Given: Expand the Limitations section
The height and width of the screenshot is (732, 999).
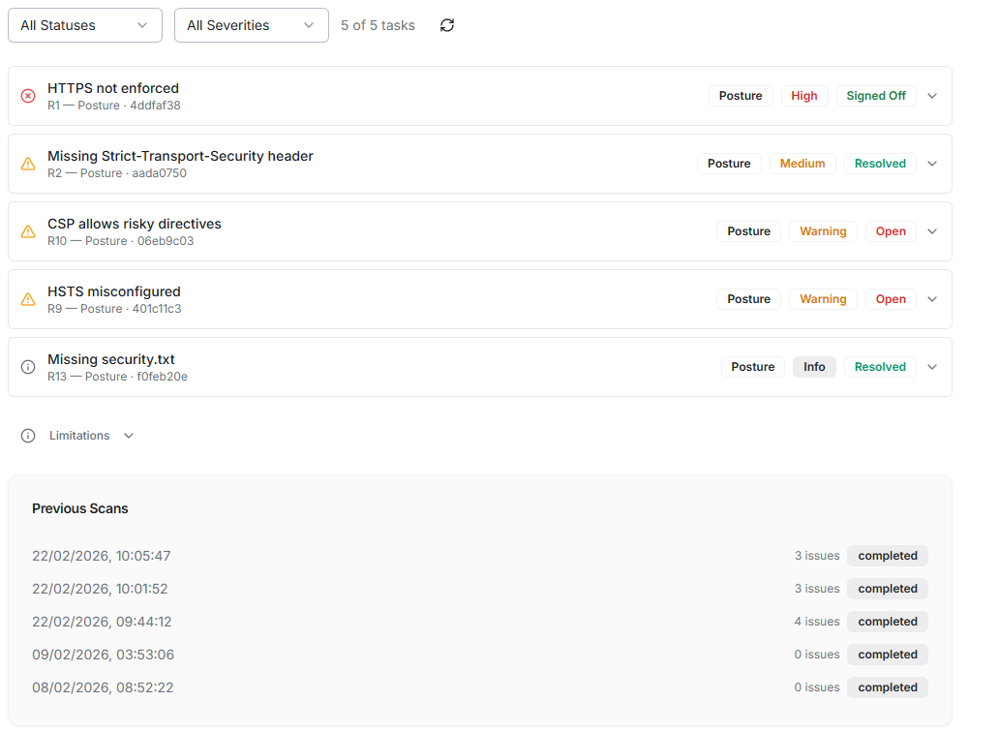Looking at the screenshot, I should click(129, 436).
